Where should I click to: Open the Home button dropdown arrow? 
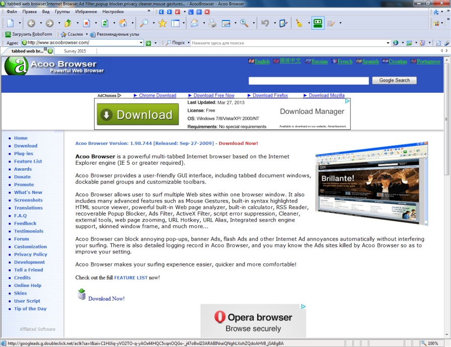coord(132,23)
